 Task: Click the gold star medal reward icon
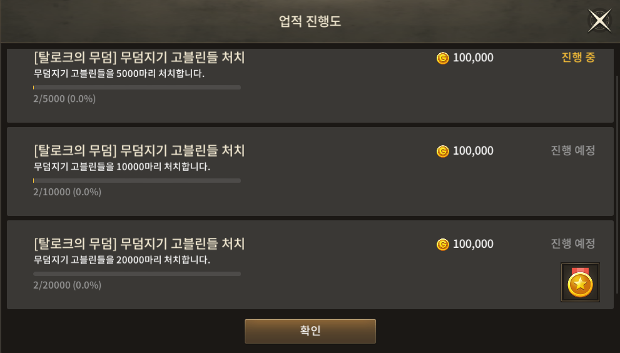click(580, 282)
